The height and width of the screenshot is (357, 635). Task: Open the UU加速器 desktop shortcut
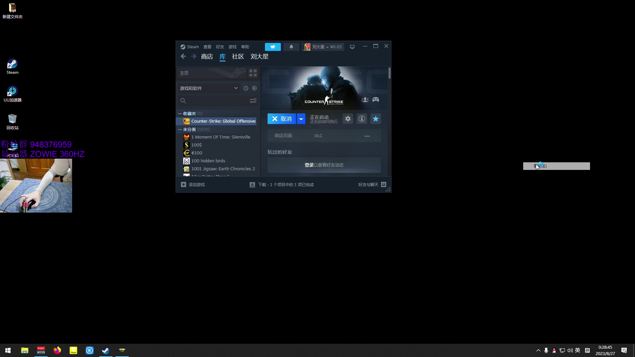[13, 94]
